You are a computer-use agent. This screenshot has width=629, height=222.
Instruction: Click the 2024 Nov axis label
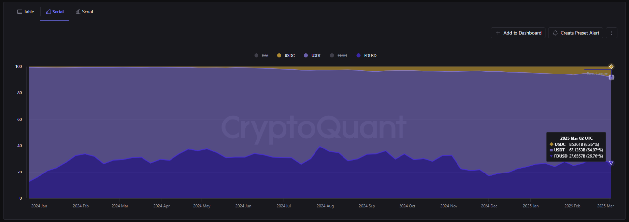(x=448, y=206)
